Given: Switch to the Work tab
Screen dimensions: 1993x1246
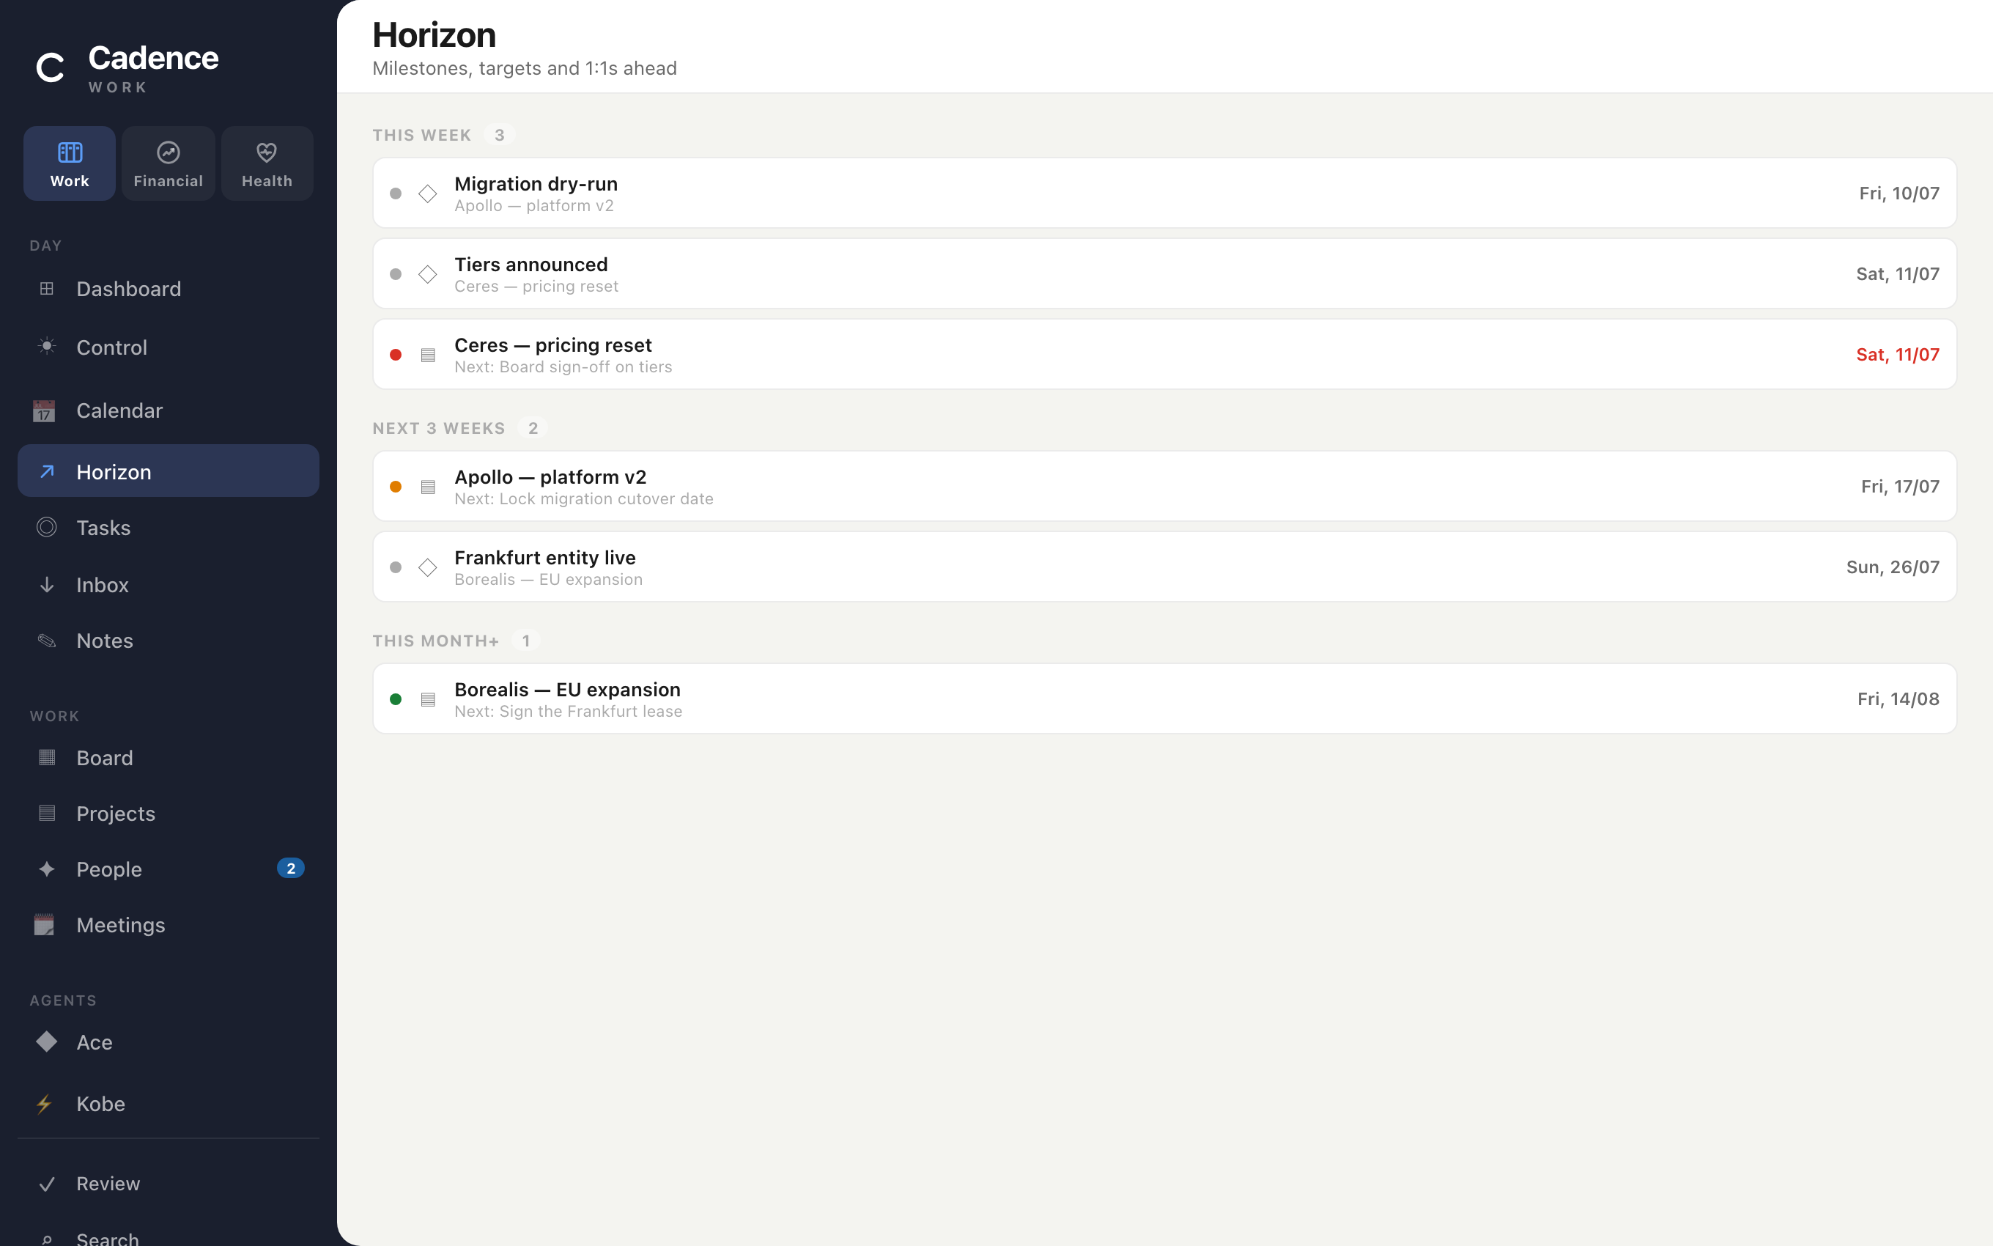Looking at the screenshot, I should (69, 163).
